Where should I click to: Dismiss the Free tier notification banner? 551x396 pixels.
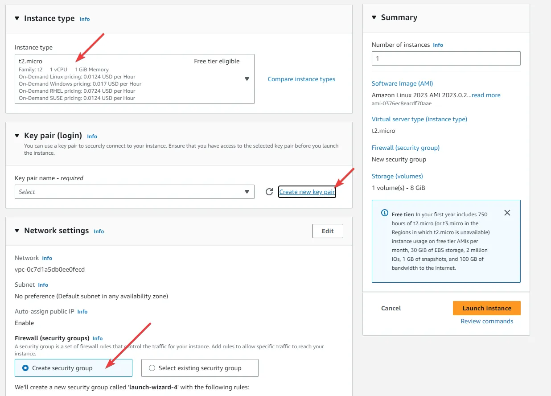pos(507,213)
